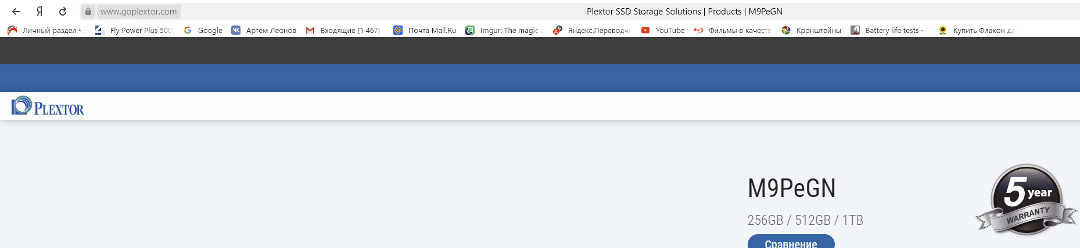Viewport: 1080px width, 248px height.
Task: Open the Google bookmark
Action: pyautogui.click(x=203, y=30)
